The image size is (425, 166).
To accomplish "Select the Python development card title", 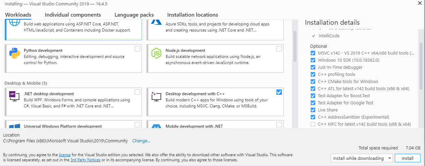I will (43, 50).
